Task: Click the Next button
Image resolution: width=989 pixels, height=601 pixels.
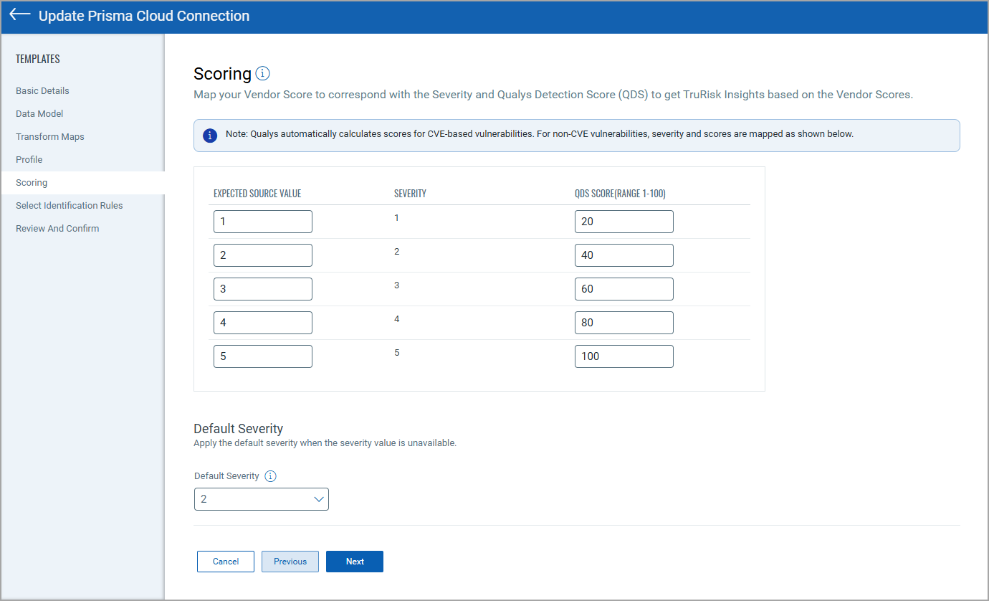Action: (x=355, y=562)
